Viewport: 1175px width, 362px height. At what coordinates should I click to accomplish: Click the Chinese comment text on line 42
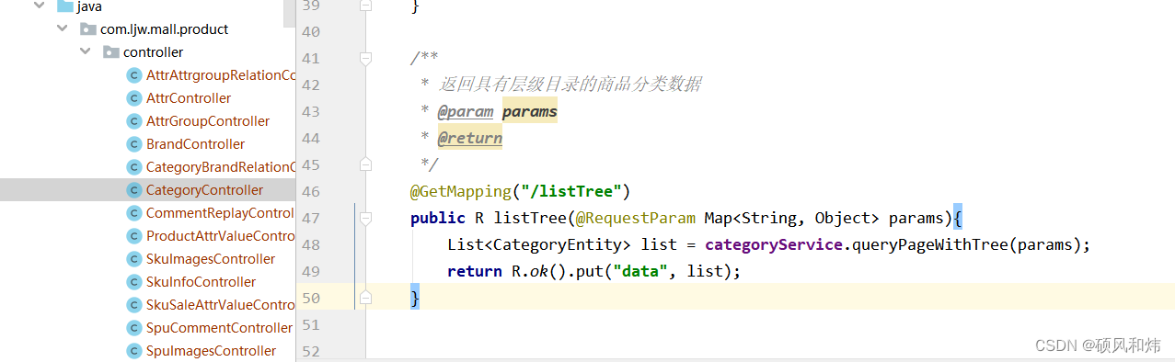(x=570, y=85)
